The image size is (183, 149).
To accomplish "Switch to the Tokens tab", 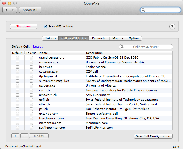I will [50, 38].
